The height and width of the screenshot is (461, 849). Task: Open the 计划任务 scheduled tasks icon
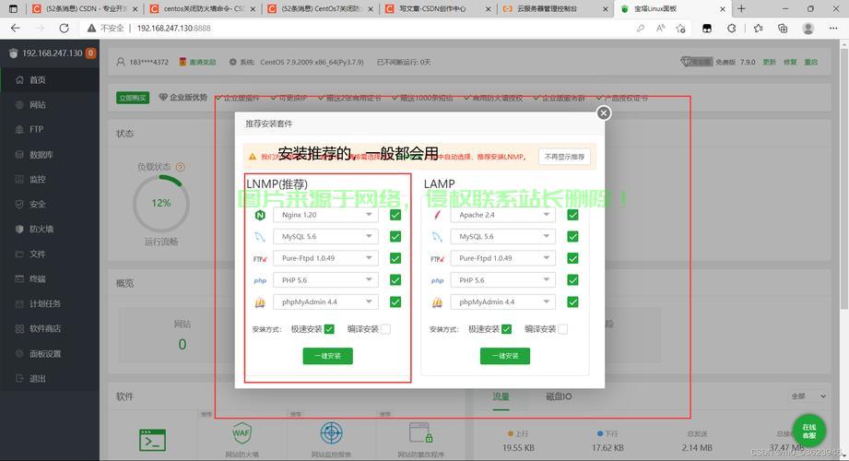pyautogui.click(x=19, y=304)
